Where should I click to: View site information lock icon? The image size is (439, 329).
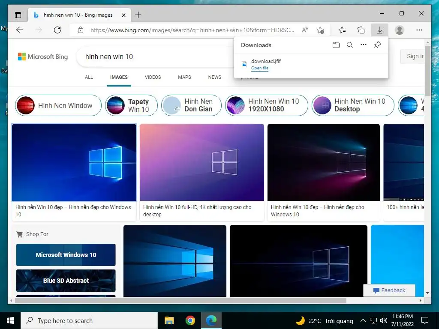[80, 30]
